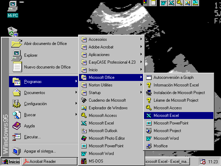The width and height of the screenshot is (221, 166).
Task: Open the Aplicaciones program folder
Action: point(112,55)
